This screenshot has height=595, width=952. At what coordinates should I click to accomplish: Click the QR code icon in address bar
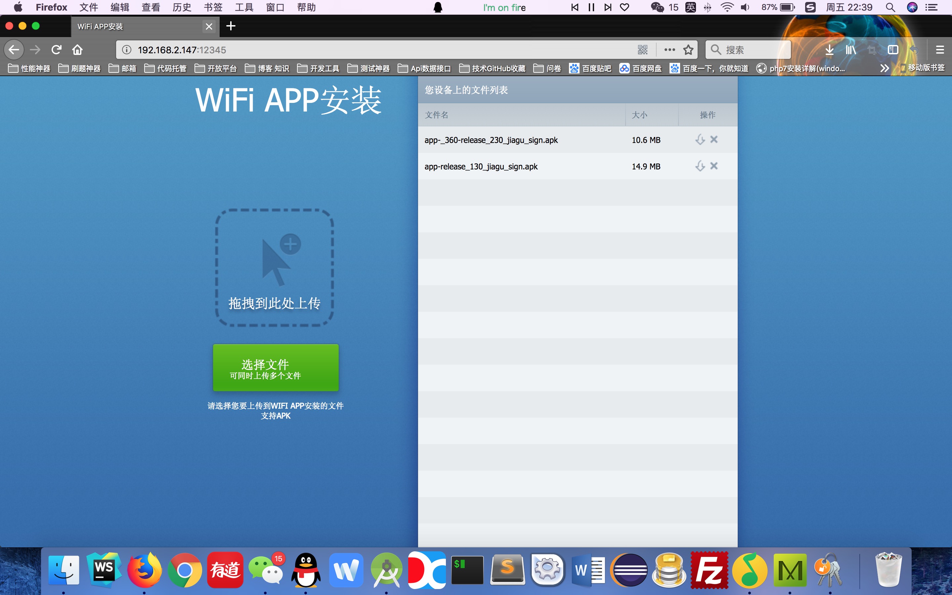pyautogui.click(x=642, y=50)
